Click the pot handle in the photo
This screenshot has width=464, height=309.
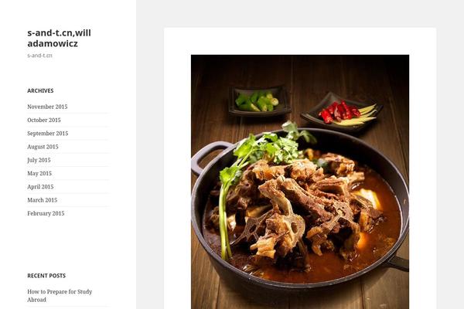209,157
